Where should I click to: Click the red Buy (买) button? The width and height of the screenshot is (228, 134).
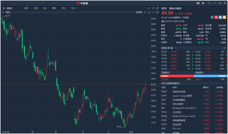tap(216, 17)
